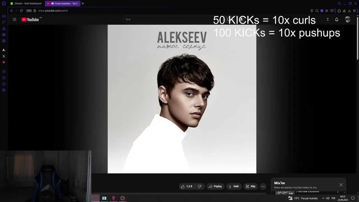Click the heart bookmark icon in toolbar
The width and height of the screenshot is (359, 202).
coord(332,11)
